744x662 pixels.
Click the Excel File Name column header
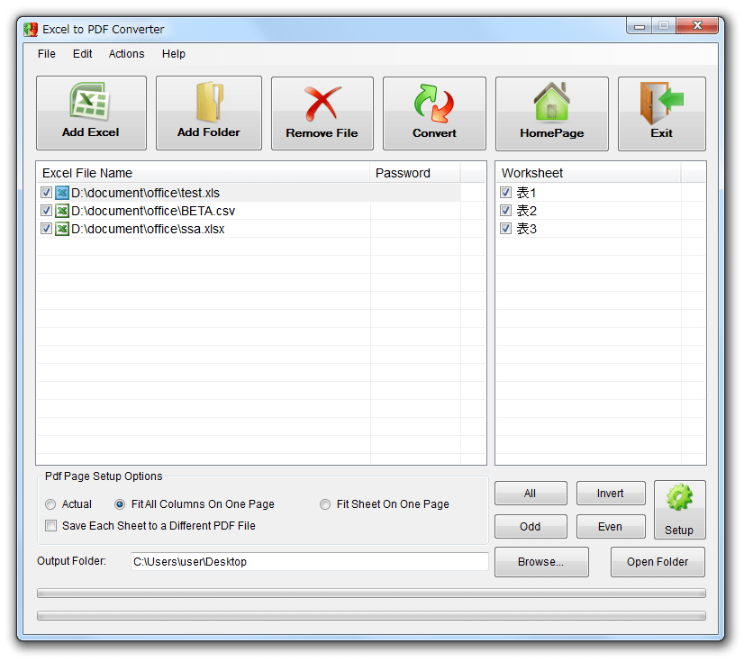(203, 173)
